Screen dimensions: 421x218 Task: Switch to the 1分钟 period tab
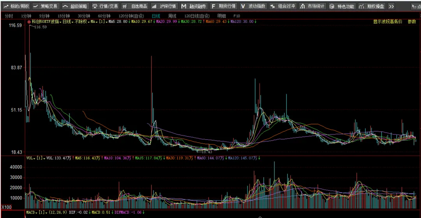click(x=26, y=16)
